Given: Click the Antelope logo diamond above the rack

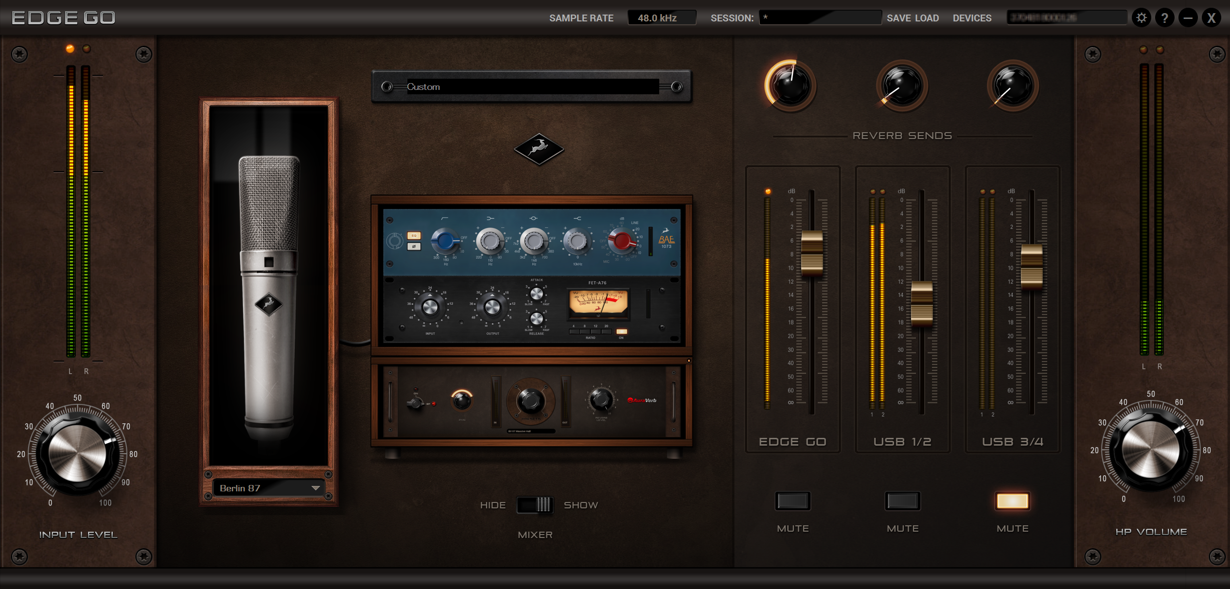Looking at the screenshot, I should pos(539,149).
